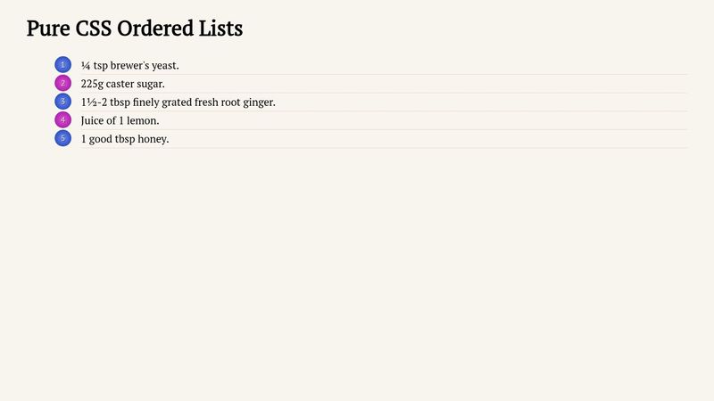Select the brewer's yeast list item
This screenshot has height=401, width=714.
(385, 65)
